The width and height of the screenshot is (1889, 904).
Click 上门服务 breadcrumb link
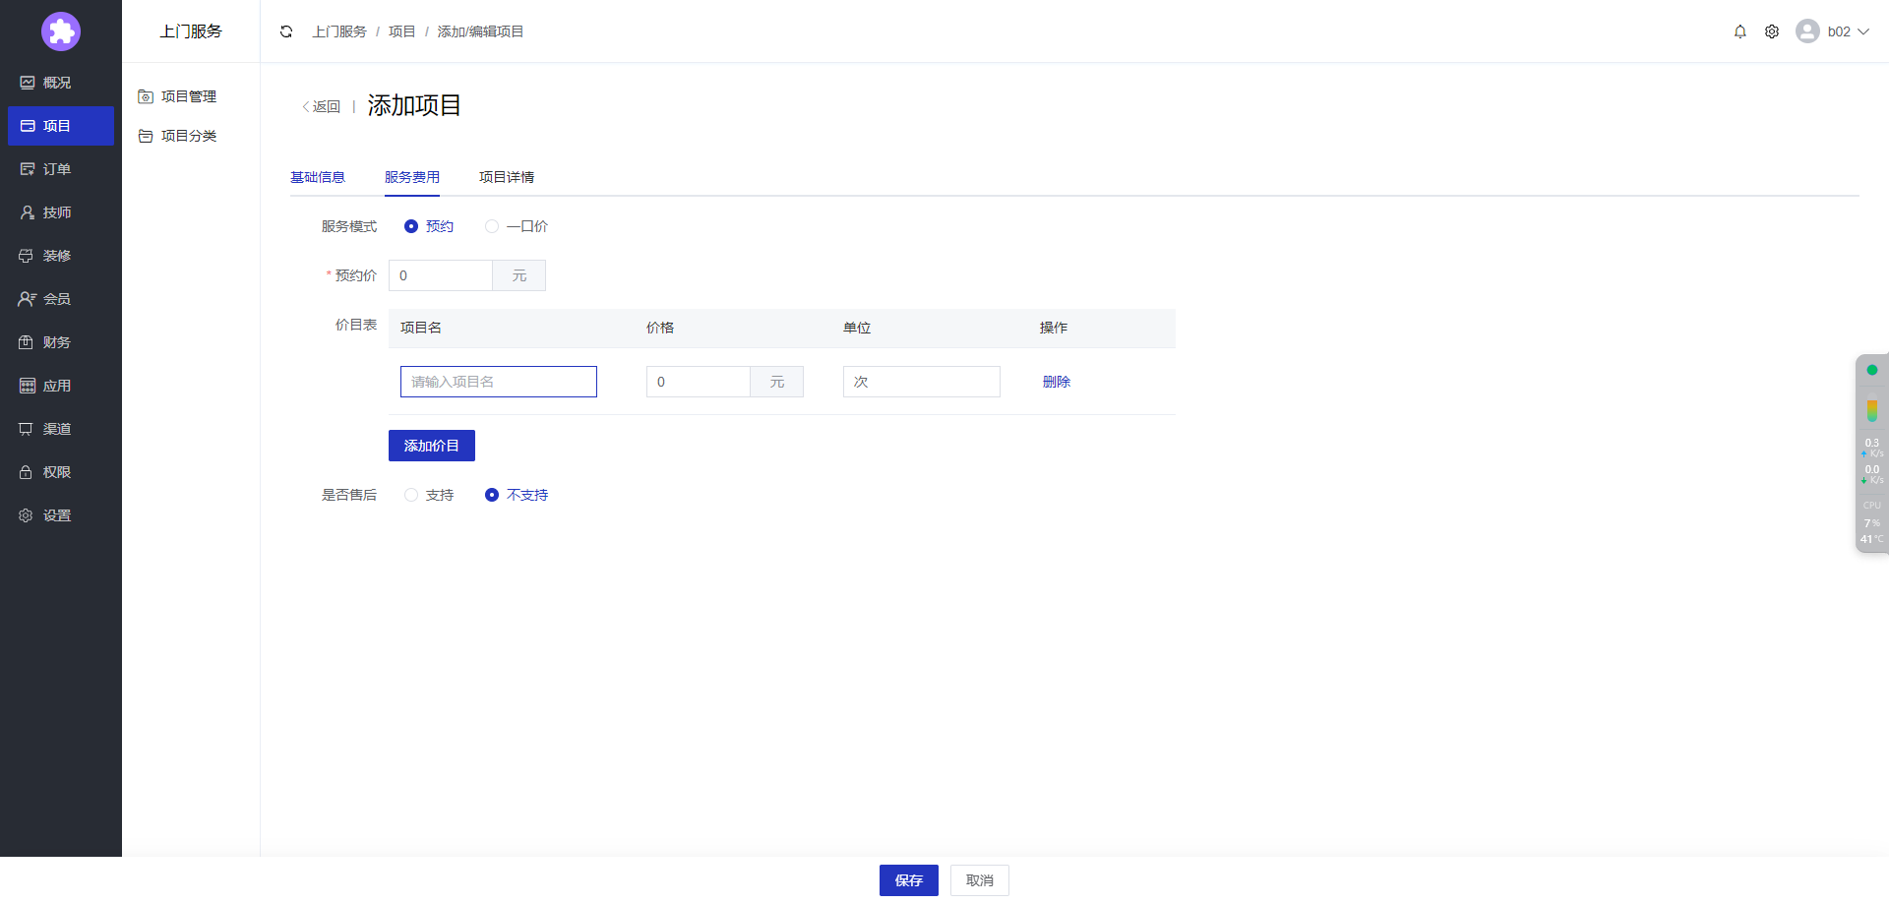click(339, 31)
